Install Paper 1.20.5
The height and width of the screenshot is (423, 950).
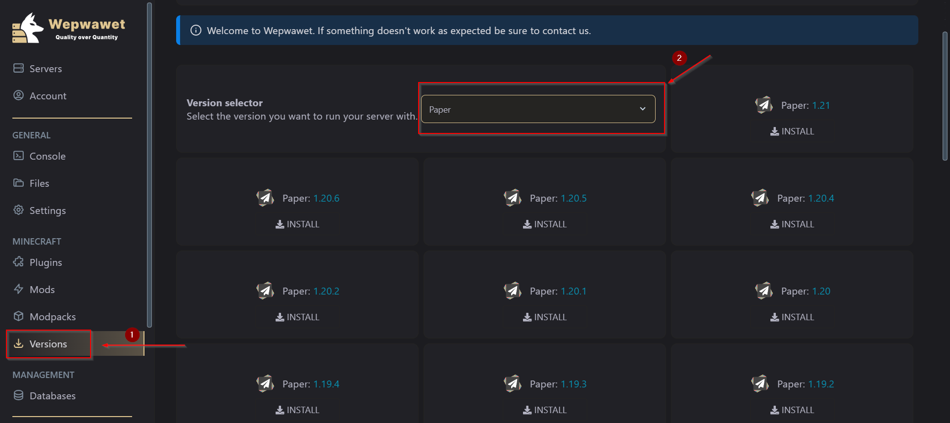click(x=545, y=224)
